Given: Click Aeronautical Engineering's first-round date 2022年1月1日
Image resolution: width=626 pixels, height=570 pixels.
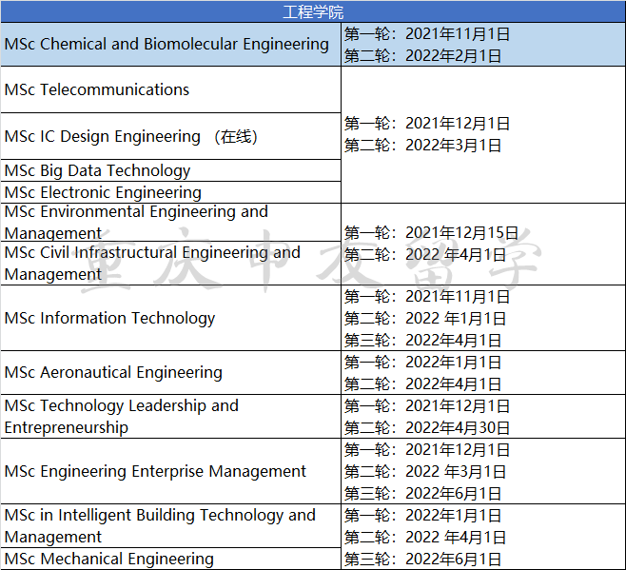Looking at the screenshot, I should (x=422, y=363).
